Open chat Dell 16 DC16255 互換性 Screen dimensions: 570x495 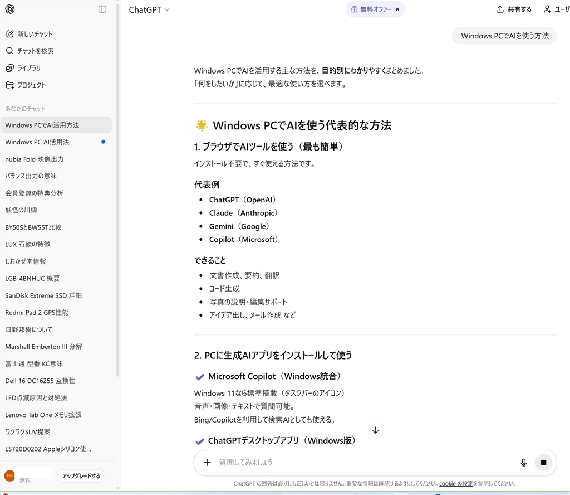coord(56,381)
